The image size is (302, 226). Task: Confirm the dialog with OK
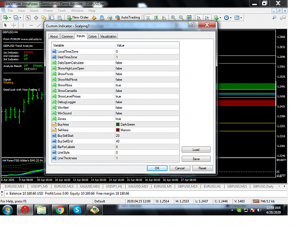(x=157, y=168)
